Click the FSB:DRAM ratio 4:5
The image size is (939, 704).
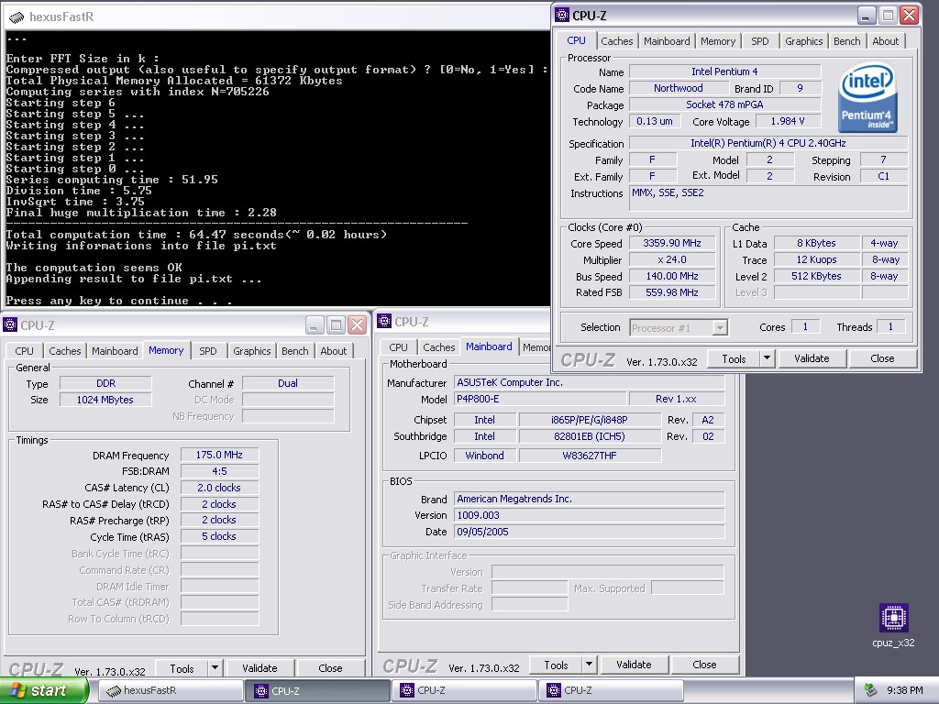(x=219, y=471)
